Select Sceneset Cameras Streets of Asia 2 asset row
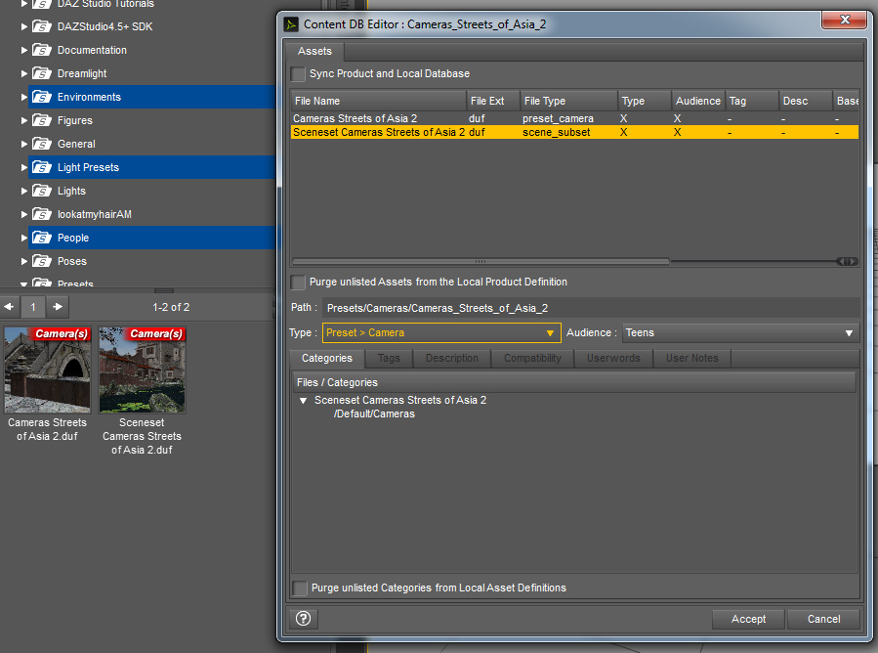Image resolution: width=878 pixels, height=653 pixels. tap(574, 132)
